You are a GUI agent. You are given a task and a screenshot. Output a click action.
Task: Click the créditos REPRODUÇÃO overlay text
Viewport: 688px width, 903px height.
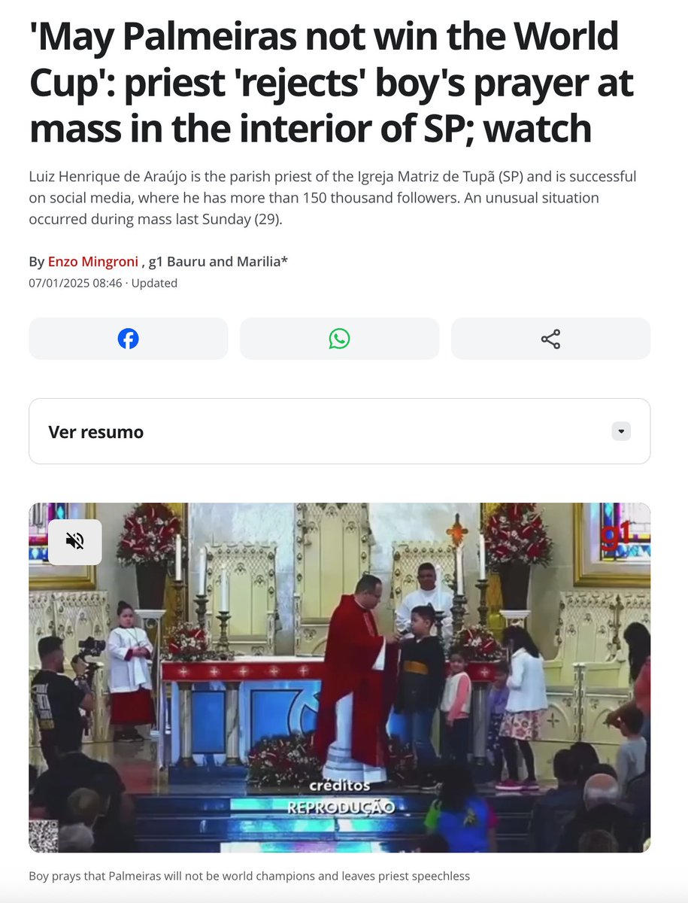(341, 796)
